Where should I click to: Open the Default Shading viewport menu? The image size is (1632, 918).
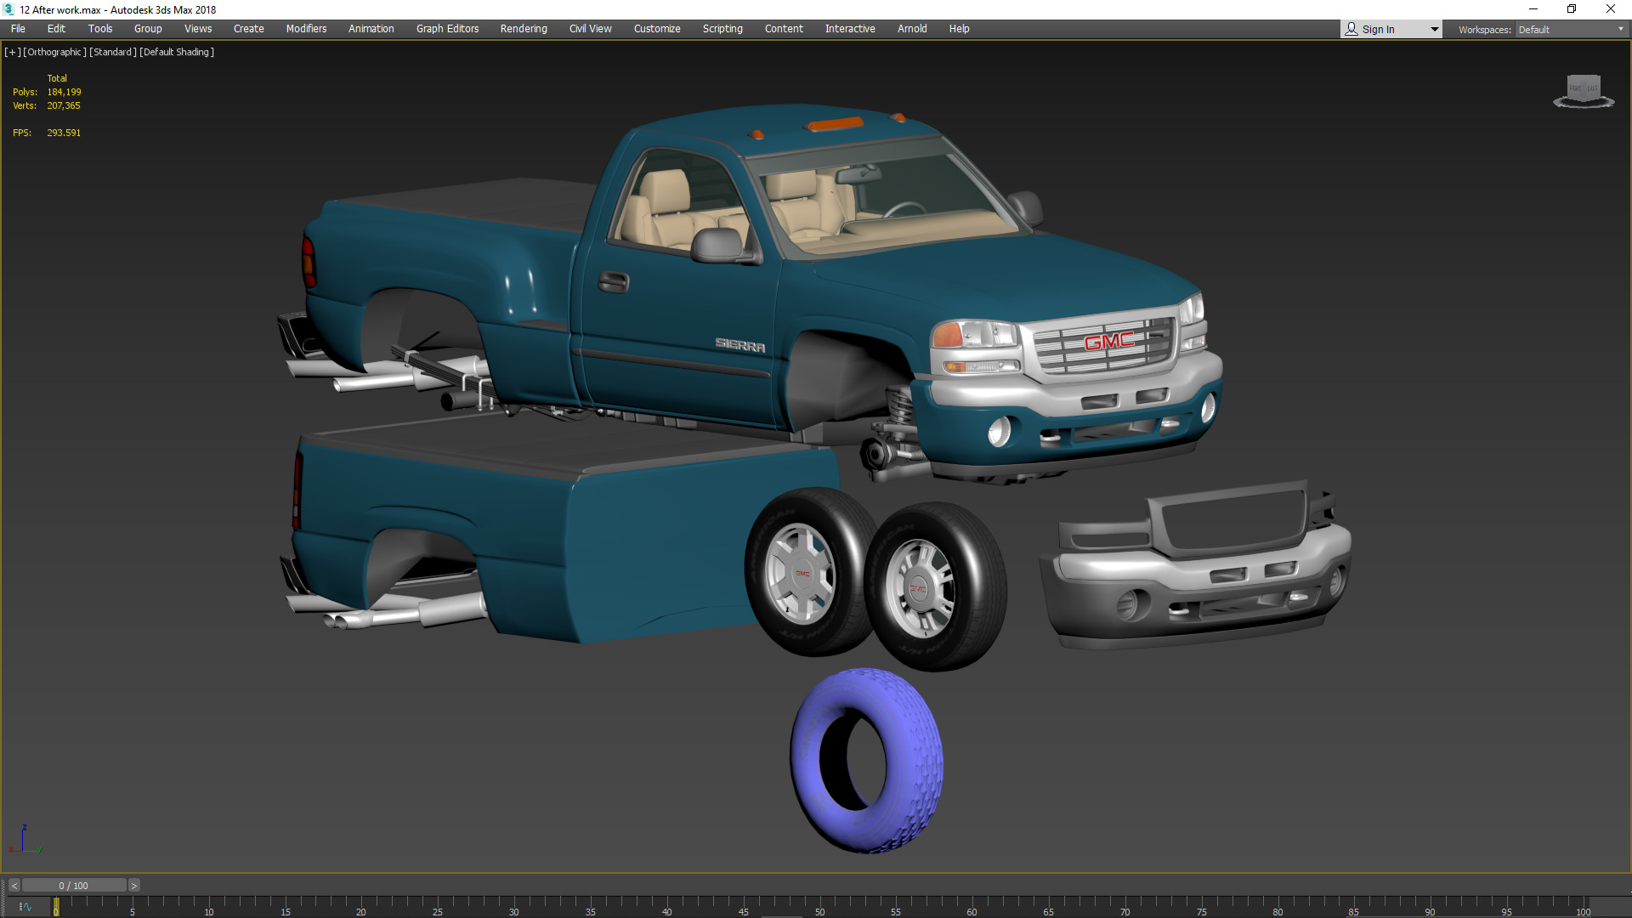(176, 52)
